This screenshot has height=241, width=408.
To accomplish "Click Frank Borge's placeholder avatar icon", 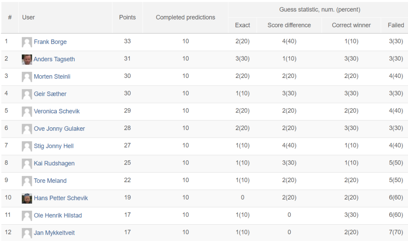I will click(x=27, y=42).
